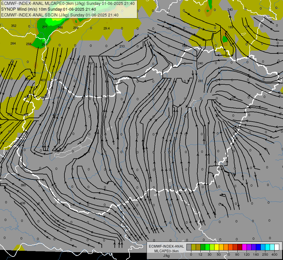Click the J/kg unit label in legend
The height and width of the screenshot is (260, 283).
pos(166,256)
